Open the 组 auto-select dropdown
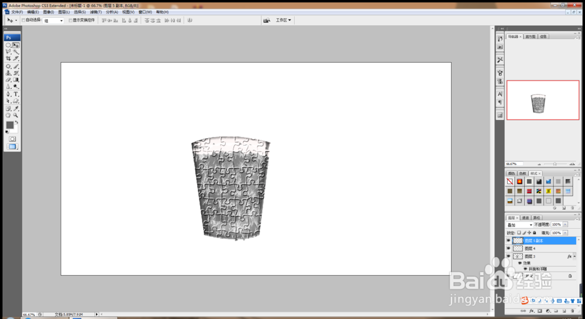 point(53,20)
